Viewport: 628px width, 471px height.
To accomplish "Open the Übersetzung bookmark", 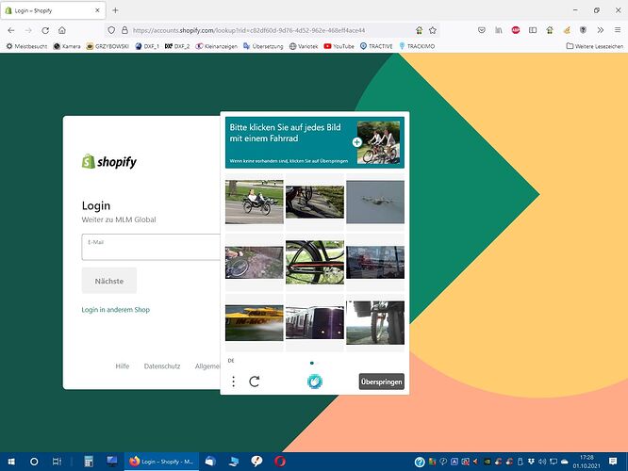I will point(263,46).
